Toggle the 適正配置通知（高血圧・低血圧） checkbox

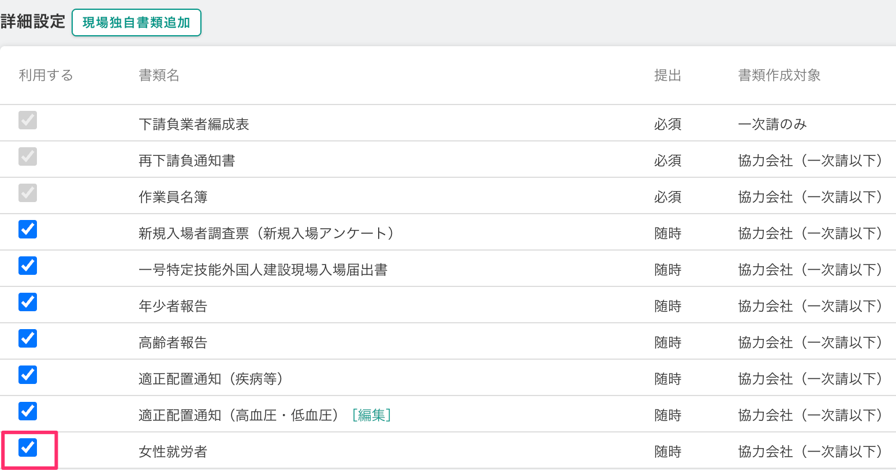28,411
